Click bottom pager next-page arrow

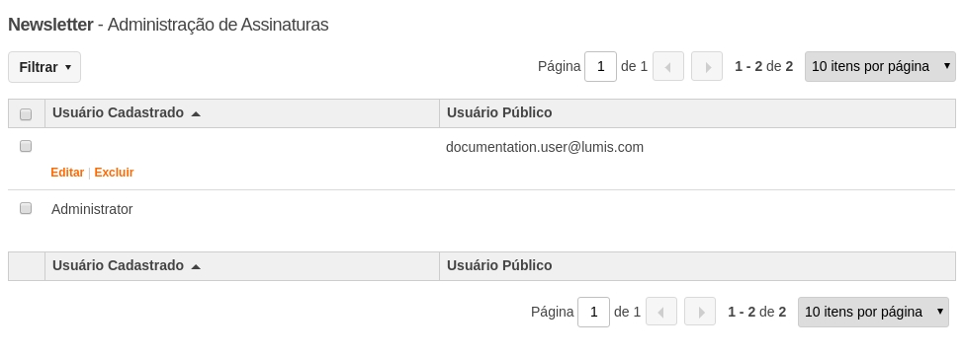click(x=700, y=312)
